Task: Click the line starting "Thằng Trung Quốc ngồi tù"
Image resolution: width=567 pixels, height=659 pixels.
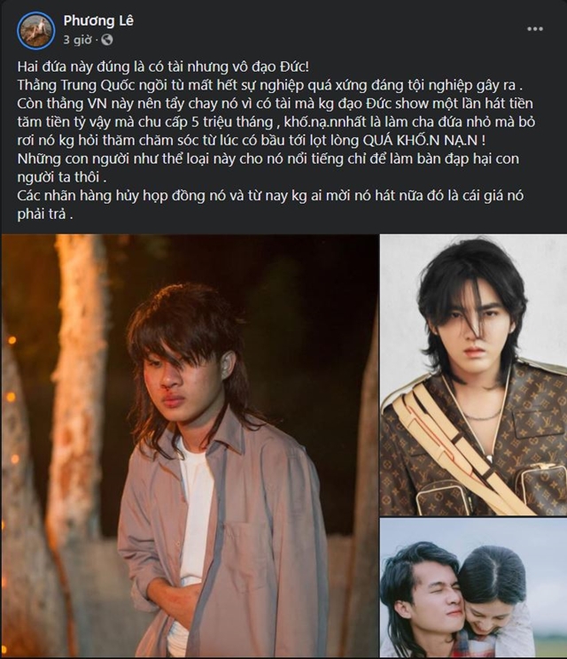Action: point(267,85)
